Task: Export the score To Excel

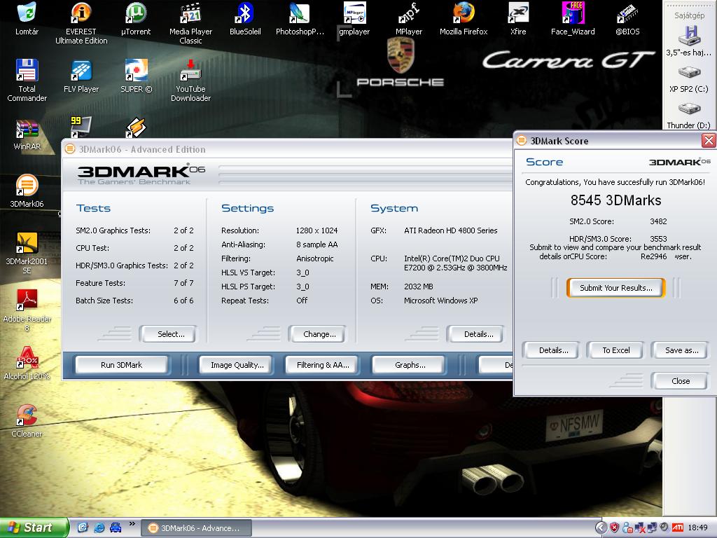Action: click(615, 350)
